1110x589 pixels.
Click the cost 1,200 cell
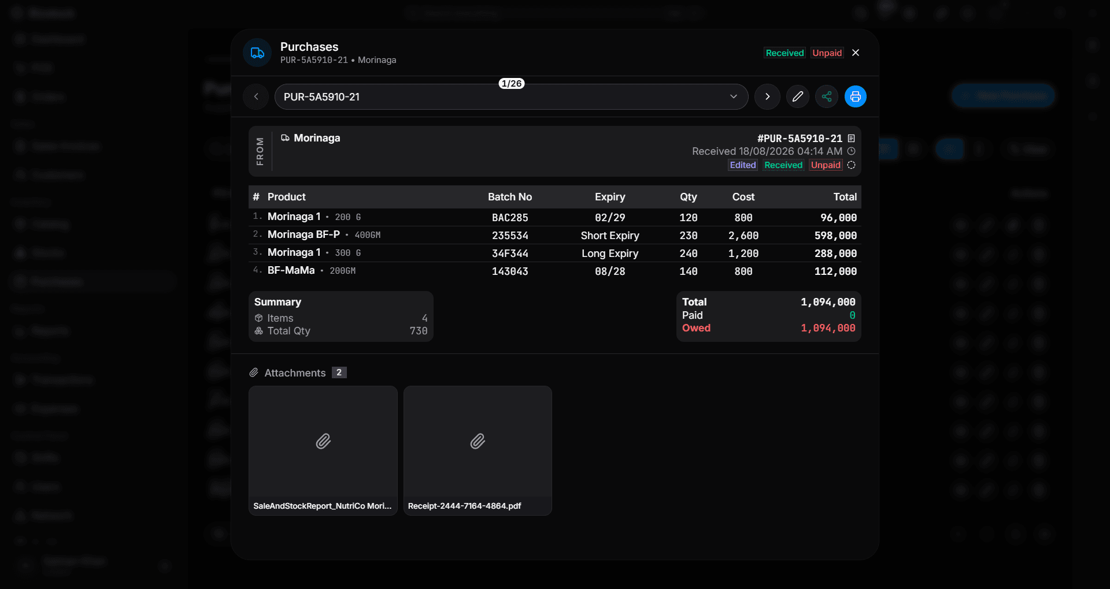pyautogui.click(x=743, y=254)
